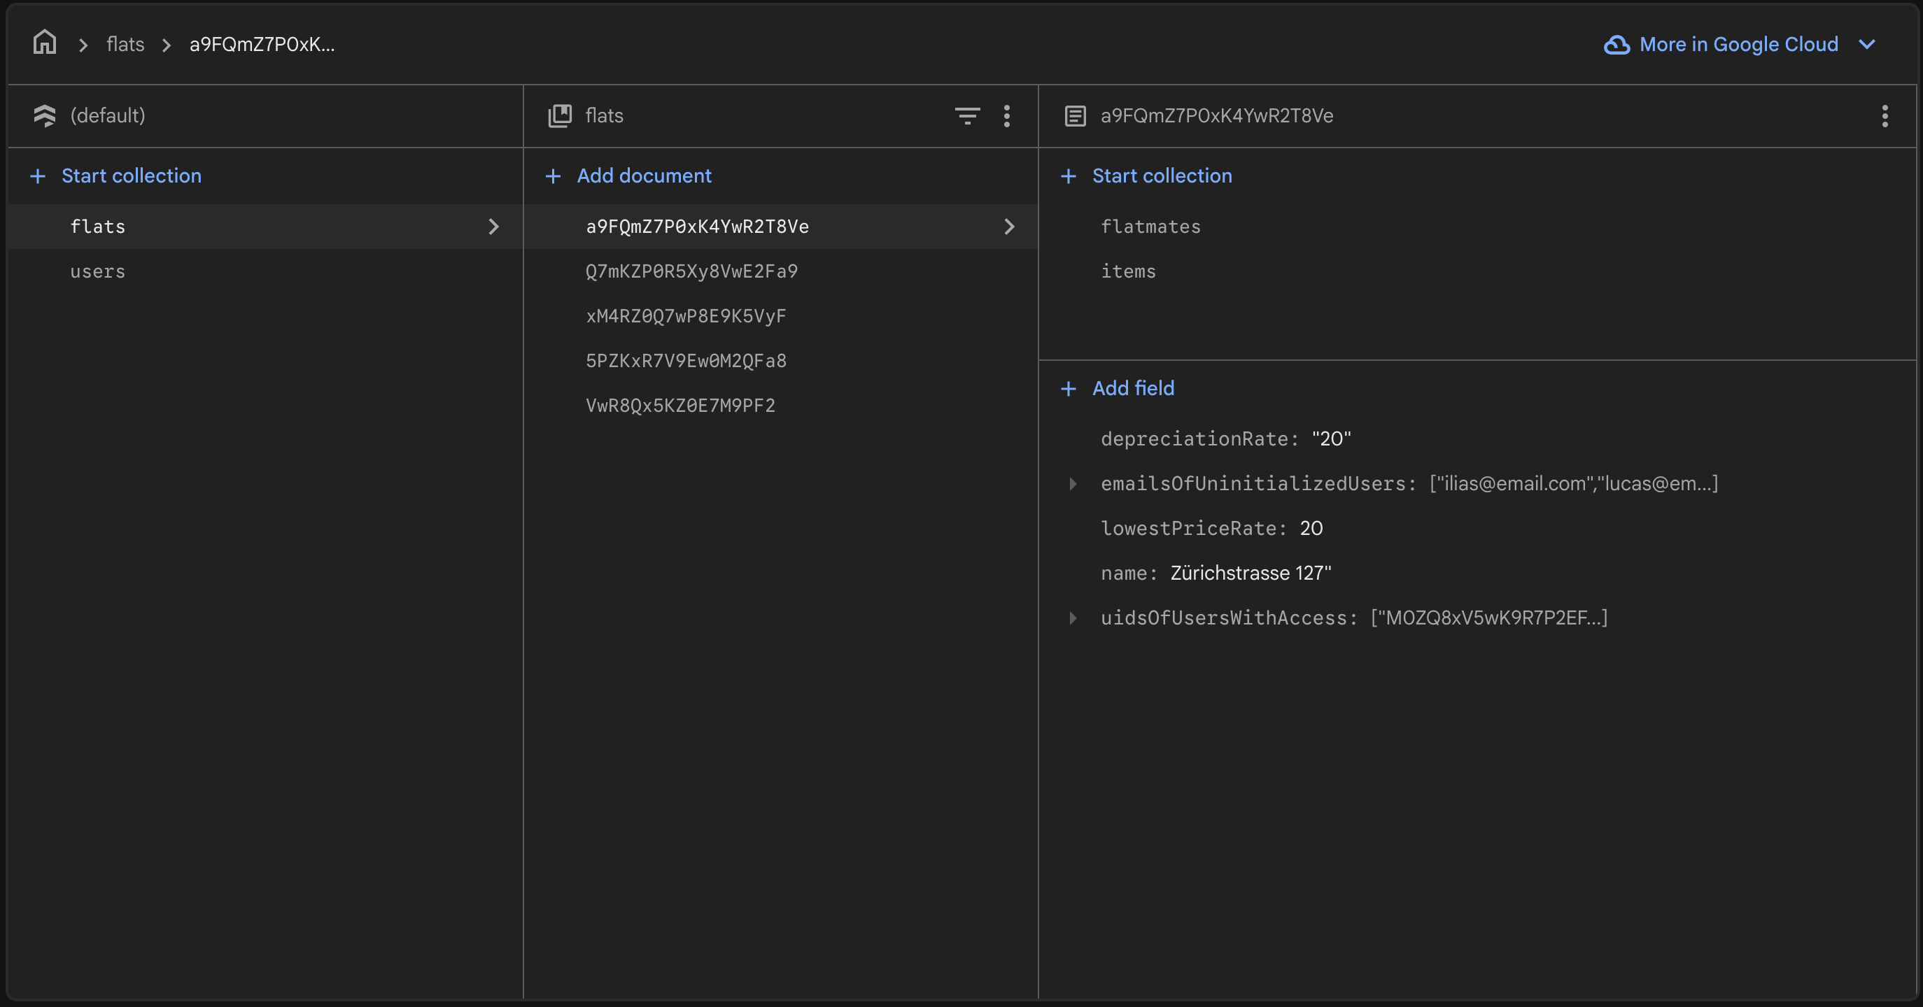Viewport: 1923px width, 1007px height.
Task: Open document Q7mKZP0R5Xy8VwE2Fa9
Action: pos(691,271)
